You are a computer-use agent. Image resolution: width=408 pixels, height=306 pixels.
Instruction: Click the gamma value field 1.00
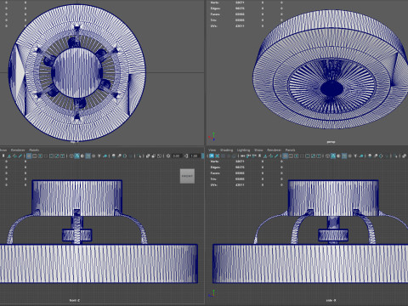[195, 156]
